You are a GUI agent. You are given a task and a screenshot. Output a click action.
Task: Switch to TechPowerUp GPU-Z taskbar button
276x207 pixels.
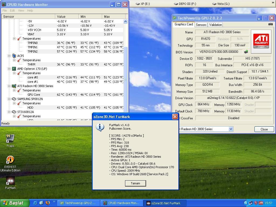tap(79, 203)
